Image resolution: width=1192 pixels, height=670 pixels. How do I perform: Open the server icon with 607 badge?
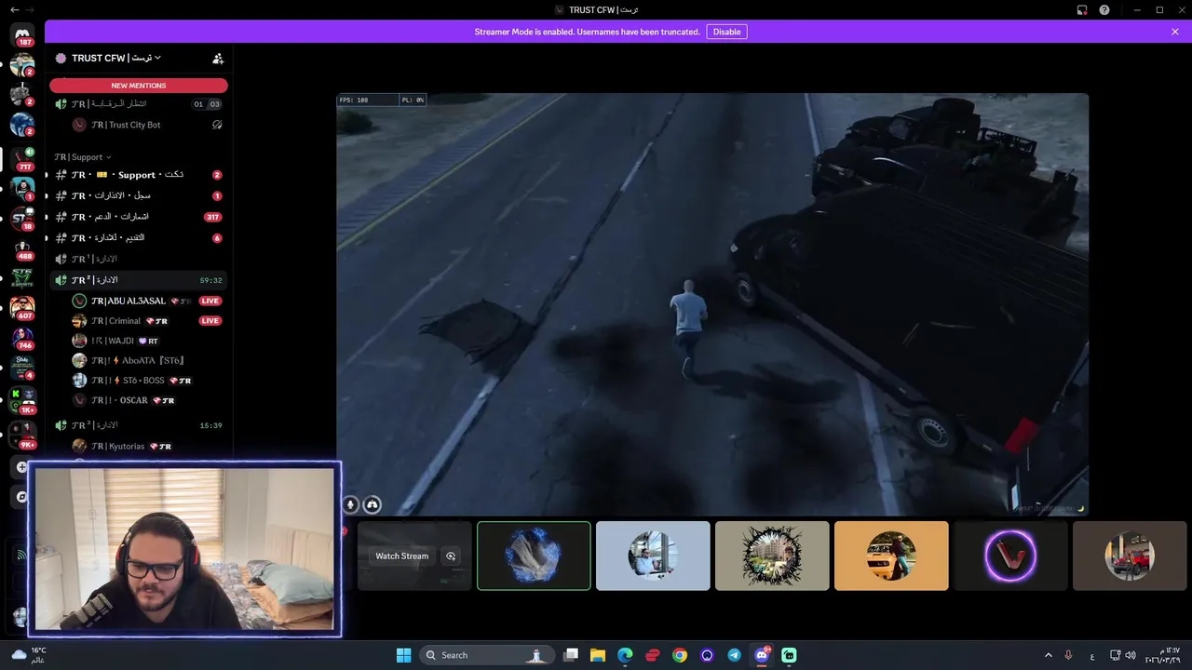(22, 306)
